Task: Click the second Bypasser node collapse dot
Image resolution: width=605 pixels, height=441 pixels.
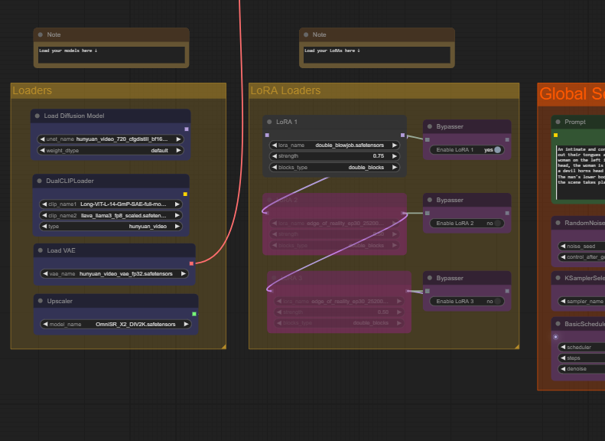Action: 429,200
